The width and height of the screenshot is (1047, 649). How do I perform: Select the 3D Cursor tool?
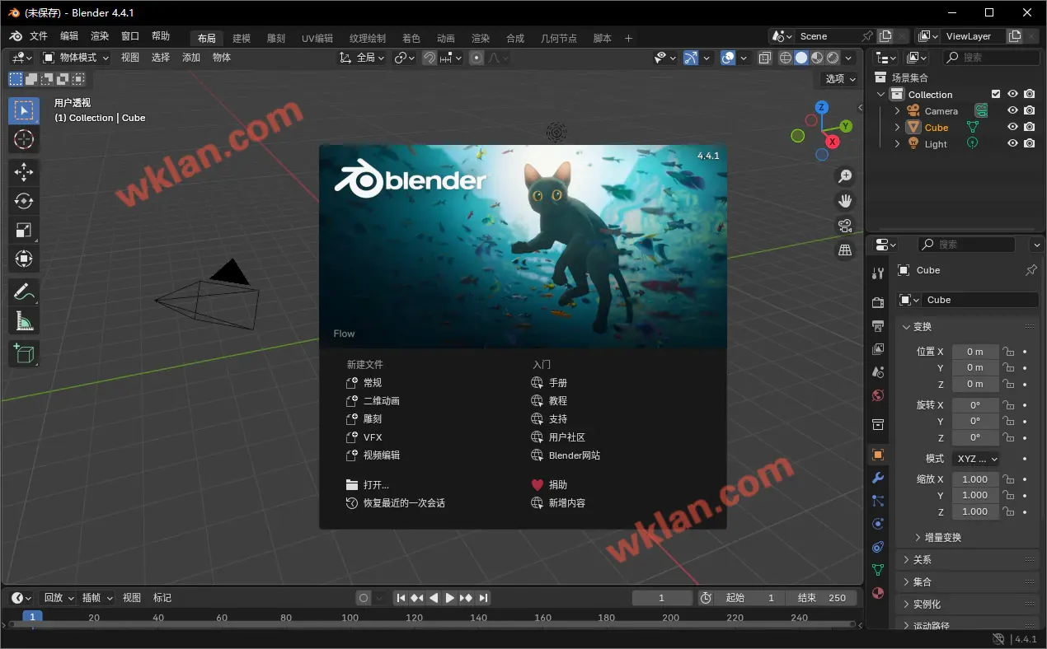[x=24, y=139]
